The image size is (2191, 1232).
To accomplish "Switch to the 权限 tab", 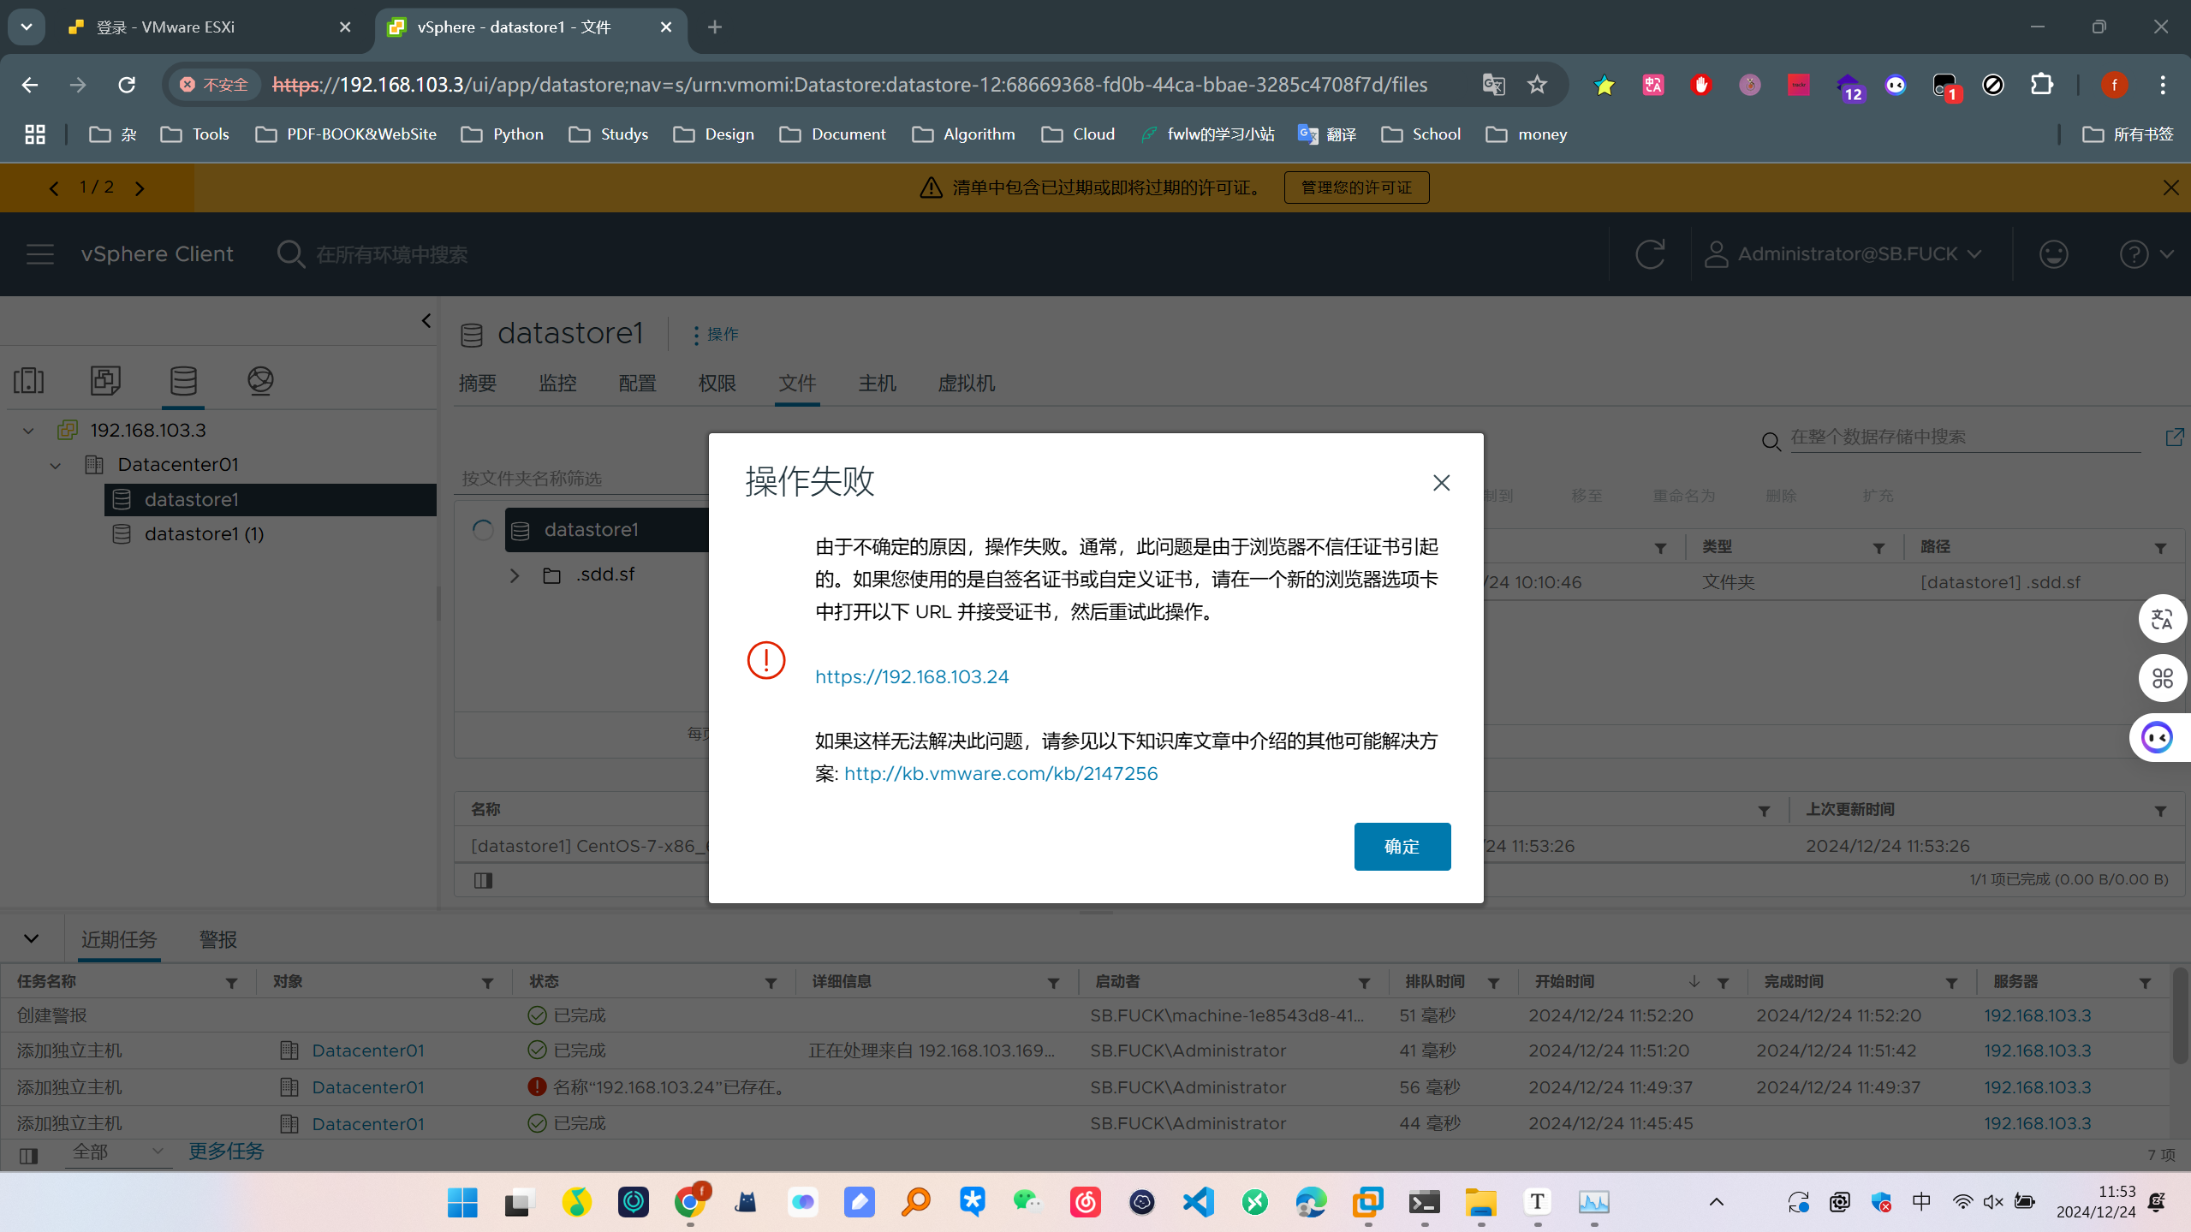I will click(x=717, y=384).
